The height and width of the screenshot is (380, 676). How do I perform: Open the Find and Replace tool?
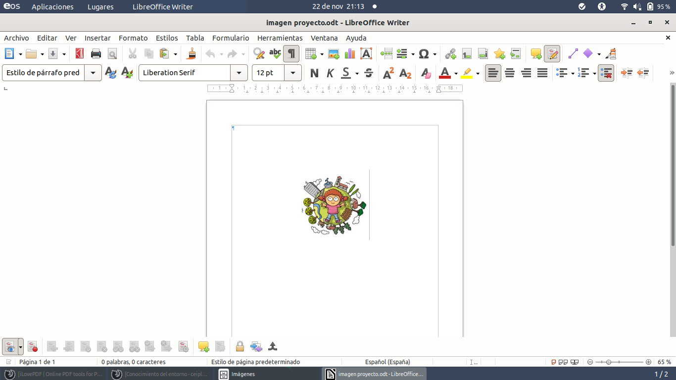258,53
